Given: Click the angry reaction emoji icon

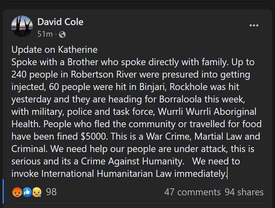Looking at the screenshot, I should click(x=17, y=192).
